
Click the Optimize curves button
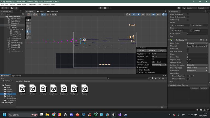pyautogui.click(x=194, y=88)
